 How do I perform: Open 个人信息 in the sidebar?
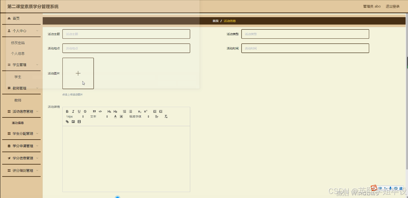pyautogui.click(x=18, y=53)
